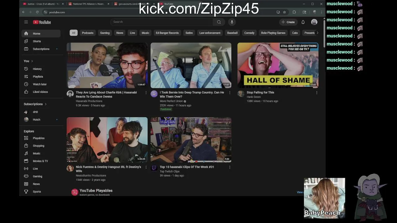Open Shorts from the sidebar

(x=41, y=41)
